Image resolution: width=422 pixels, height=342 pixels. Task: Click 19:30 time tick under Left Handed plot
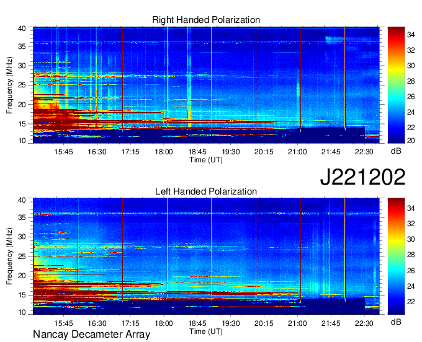pos(231,323)
